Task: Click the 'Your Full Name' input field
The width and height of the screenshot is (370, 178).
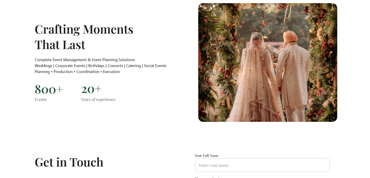Action: (x=262, y=165)
